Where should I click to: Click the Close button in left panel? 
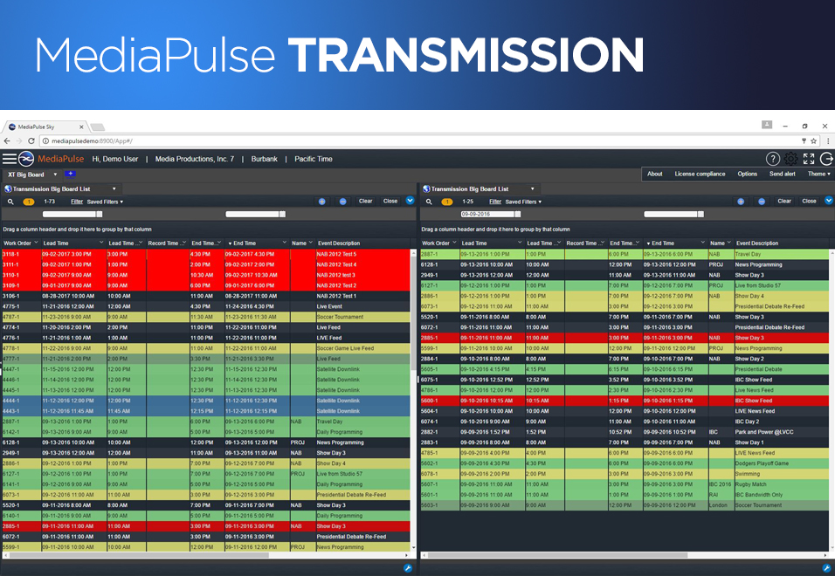[x=390, y=201]
